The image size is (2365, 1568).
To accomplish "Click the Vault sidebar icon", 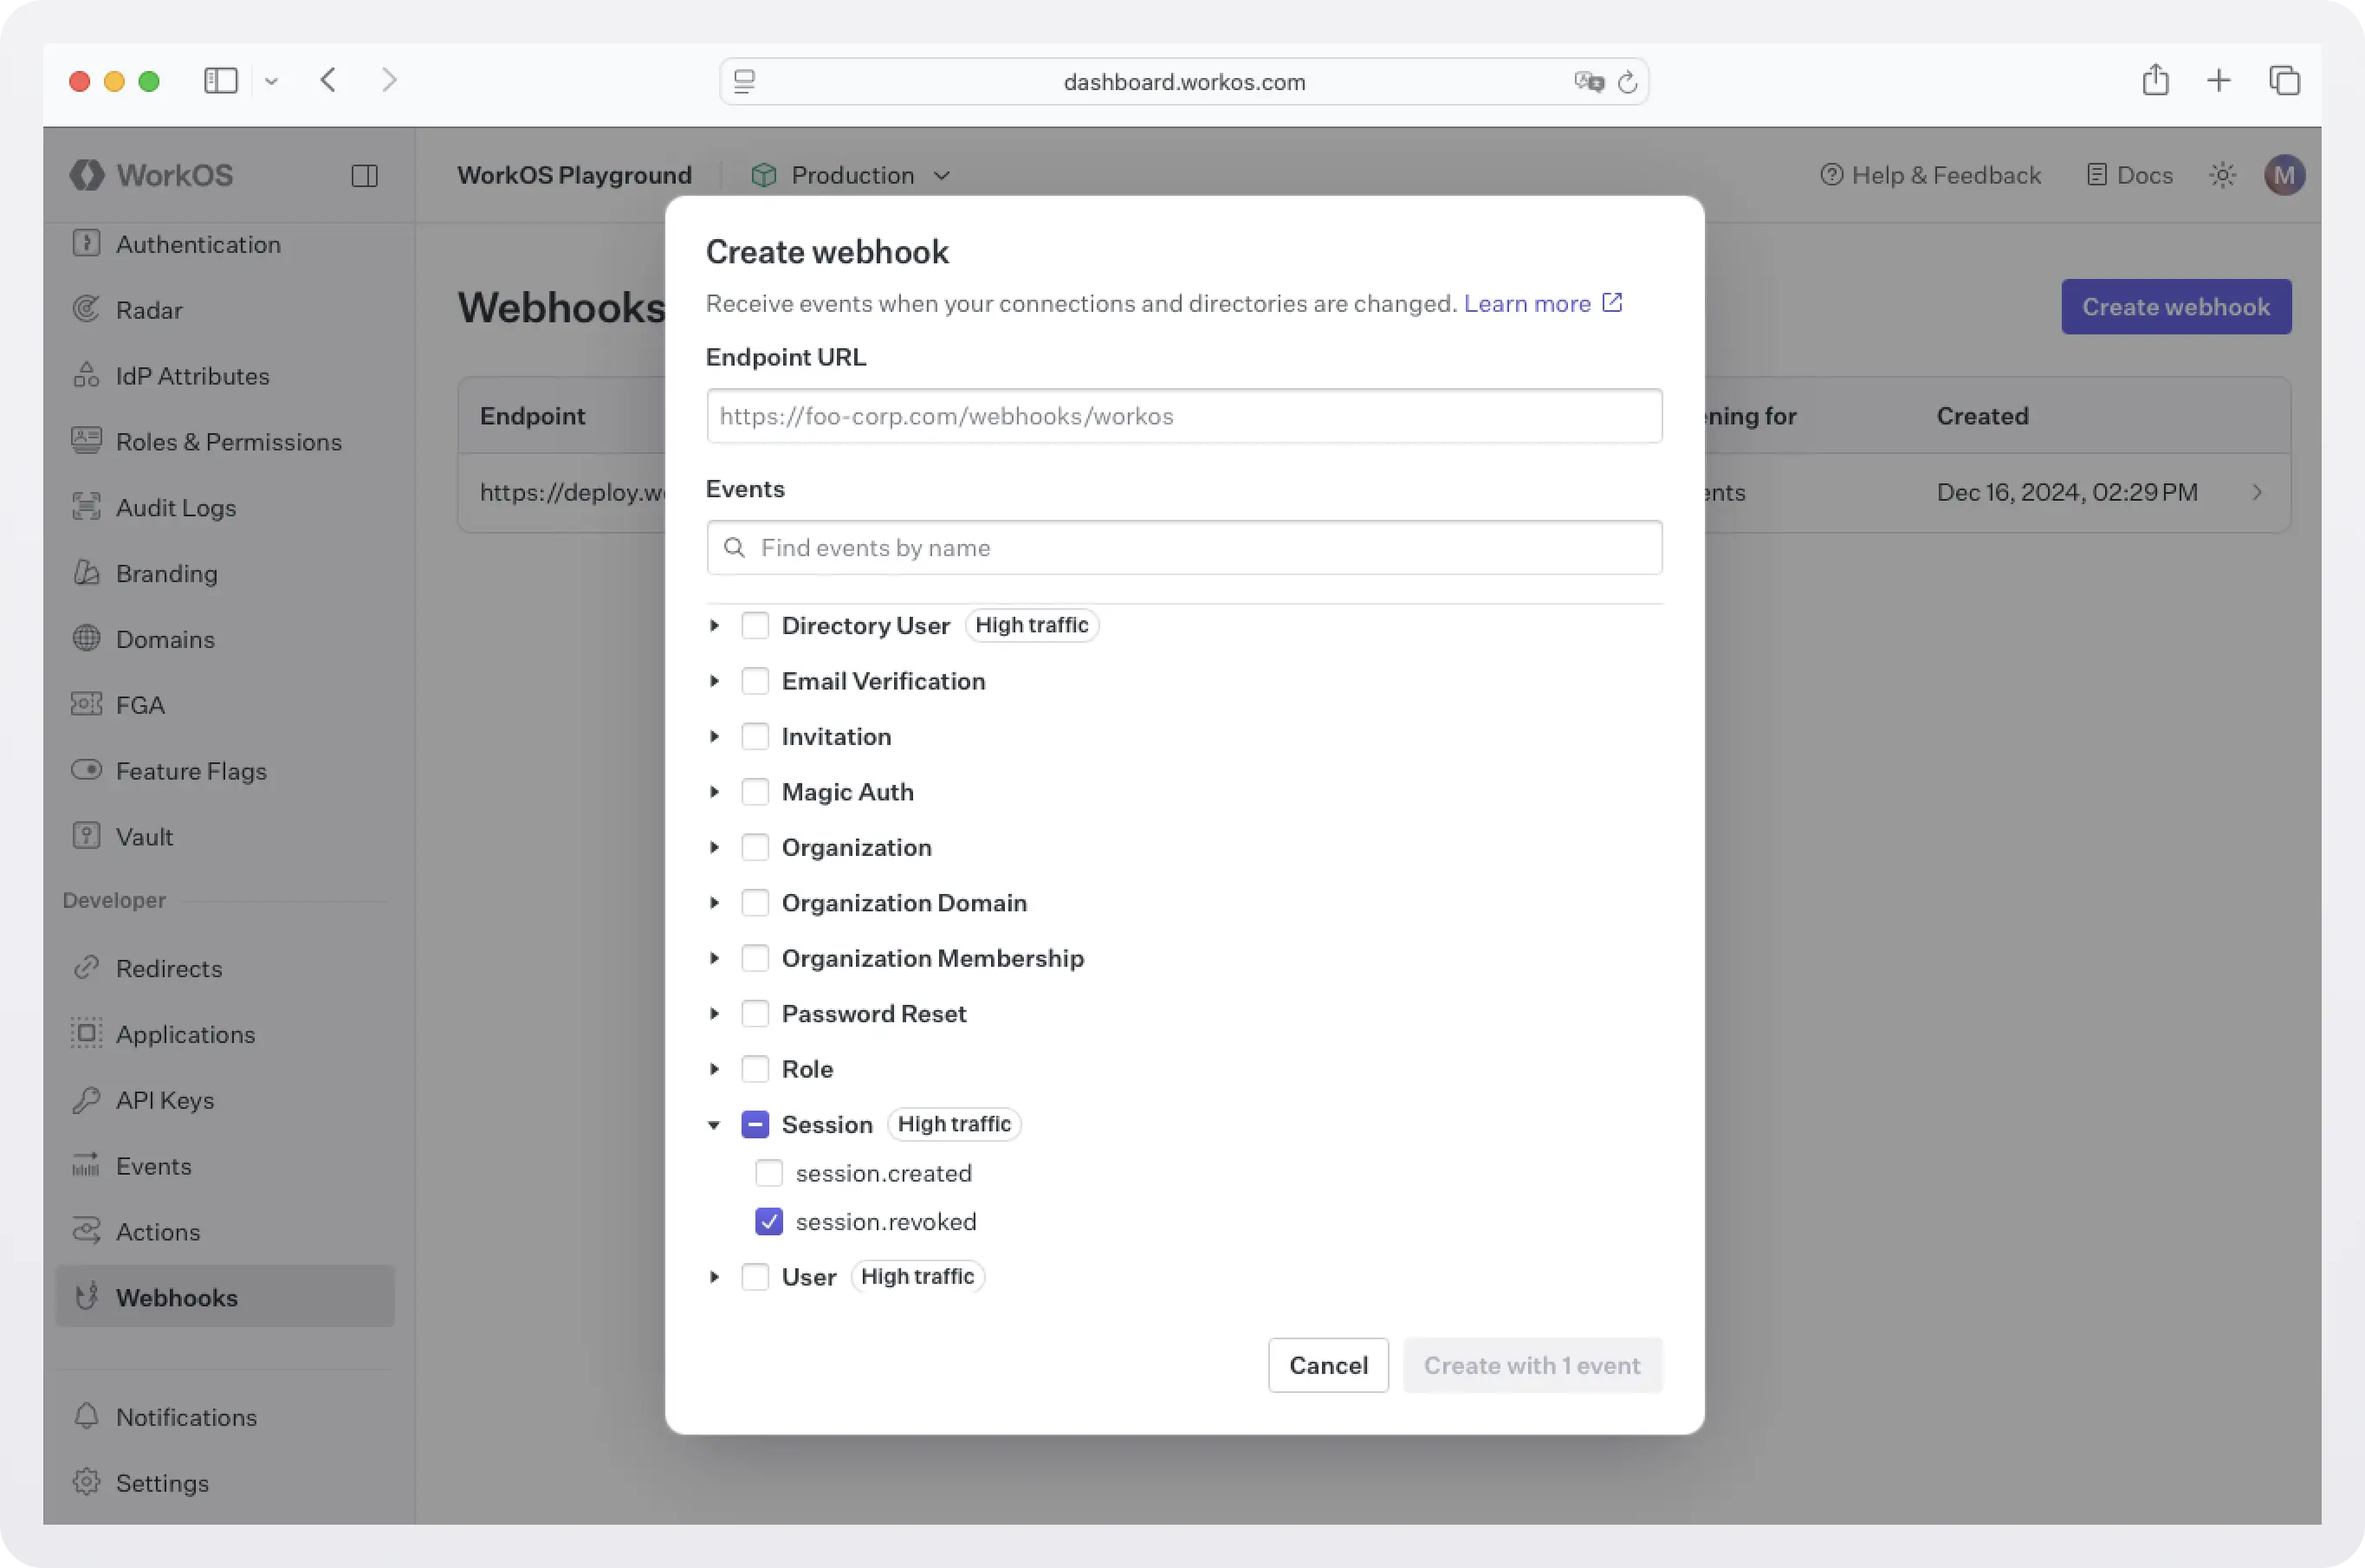I will coord(87,836).
